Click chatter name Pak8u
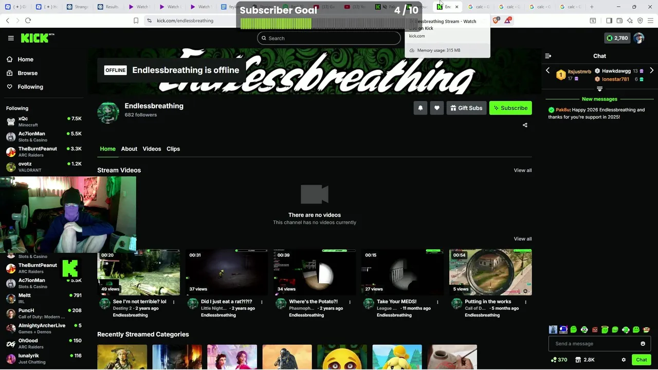The height and width of the screenshot is (370, 658). coord(562,109)
